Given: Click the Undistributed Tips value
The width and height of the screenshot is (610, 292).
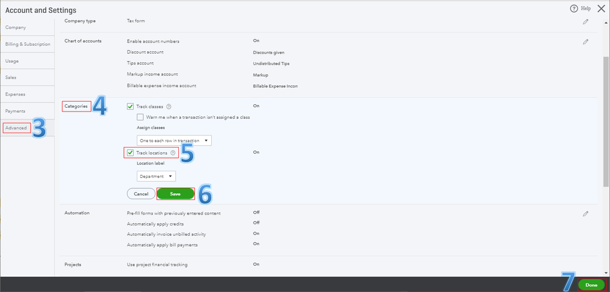Looking at the screenshot, I should pos(271,63).
